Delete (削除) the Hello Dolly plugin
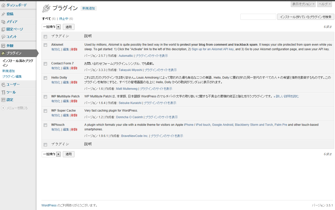Screen dimensions: 335x210 pos(74,82)
